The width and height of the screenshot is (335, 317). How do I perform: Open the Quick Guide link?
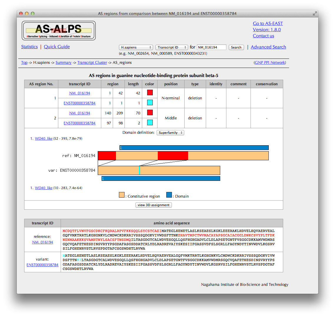pyautogui.click(x=57, y=47)
